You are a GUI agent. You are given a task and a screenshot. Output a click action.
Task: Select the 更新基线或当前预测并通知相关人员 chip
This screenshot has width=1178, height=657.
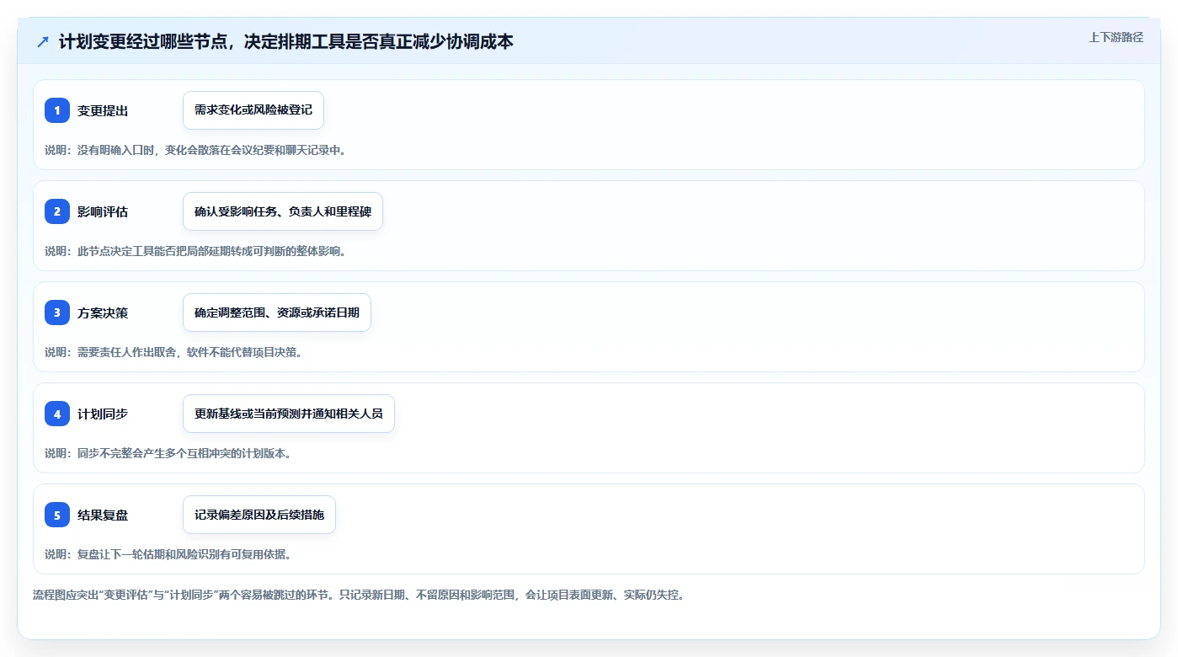pyautogui.click(x=289, y=414)
